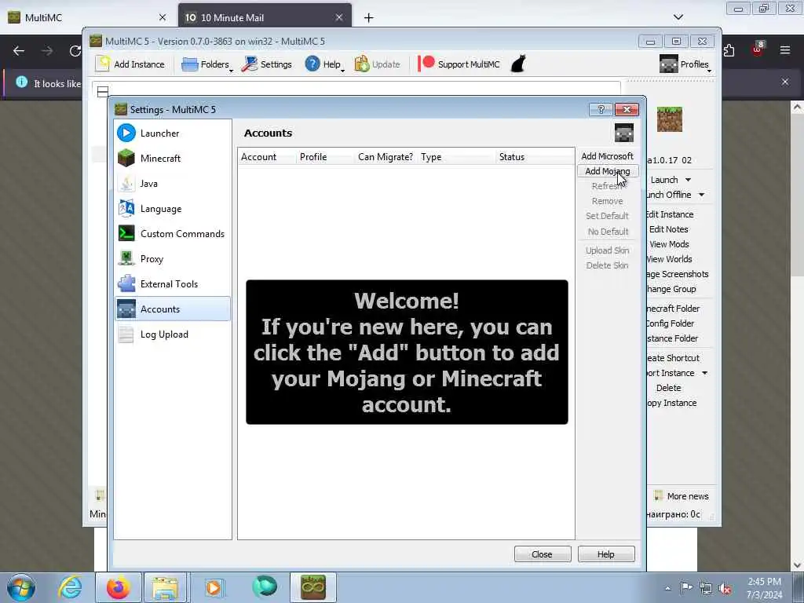804x603 pixels.
Task: Expand the Export Instance dropdown arrow
Action: pos(704,373)
